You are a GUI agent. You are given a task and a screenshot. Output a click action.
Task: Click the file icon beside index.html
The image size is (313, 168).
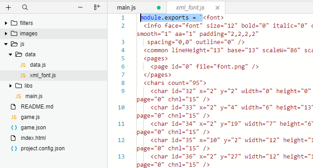13,138
